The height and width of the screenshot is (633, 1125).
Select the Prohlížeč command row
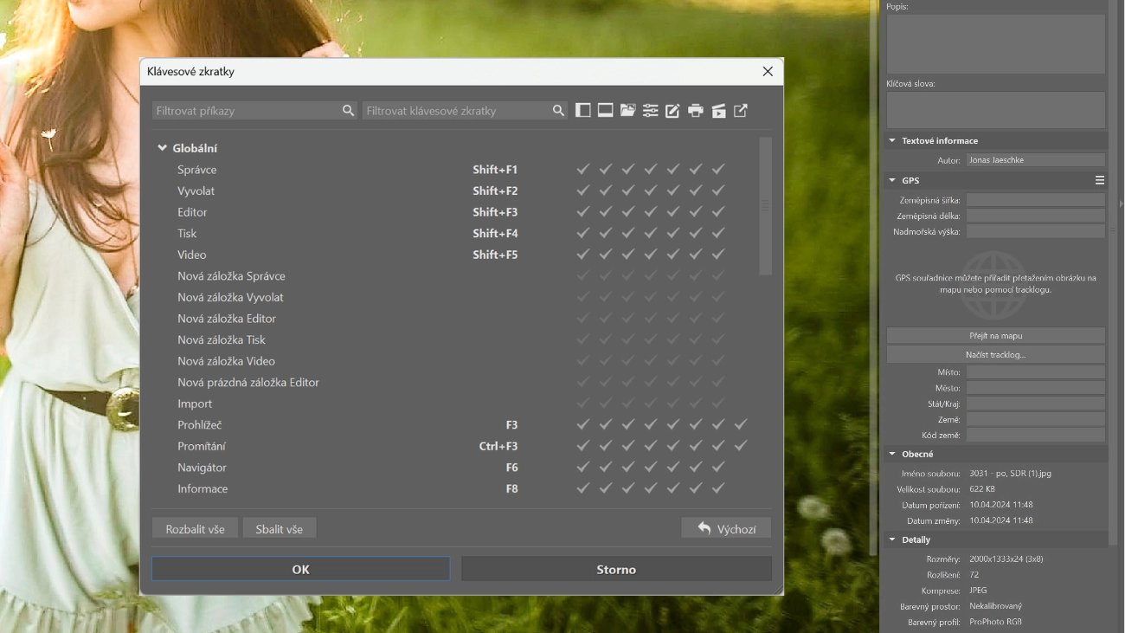454,425
